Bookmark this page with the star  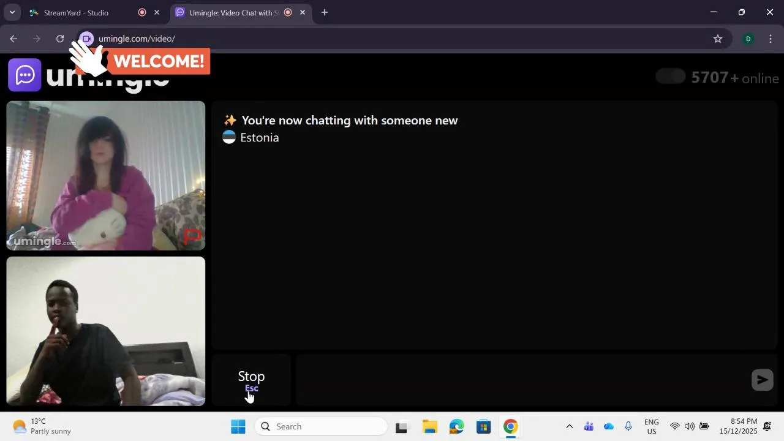[x=718, y=39]
